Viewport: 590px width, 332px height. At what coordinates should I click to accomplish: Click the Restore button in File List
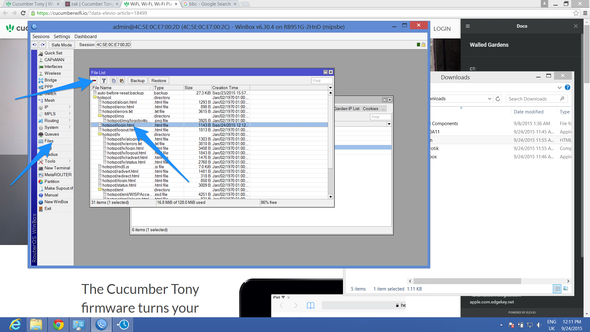[x=159, y=81]
